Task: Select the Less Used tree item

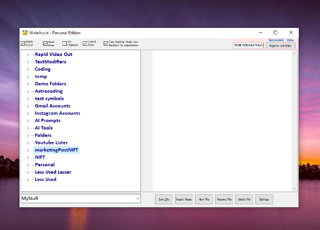Action: [x=46, y=179]
